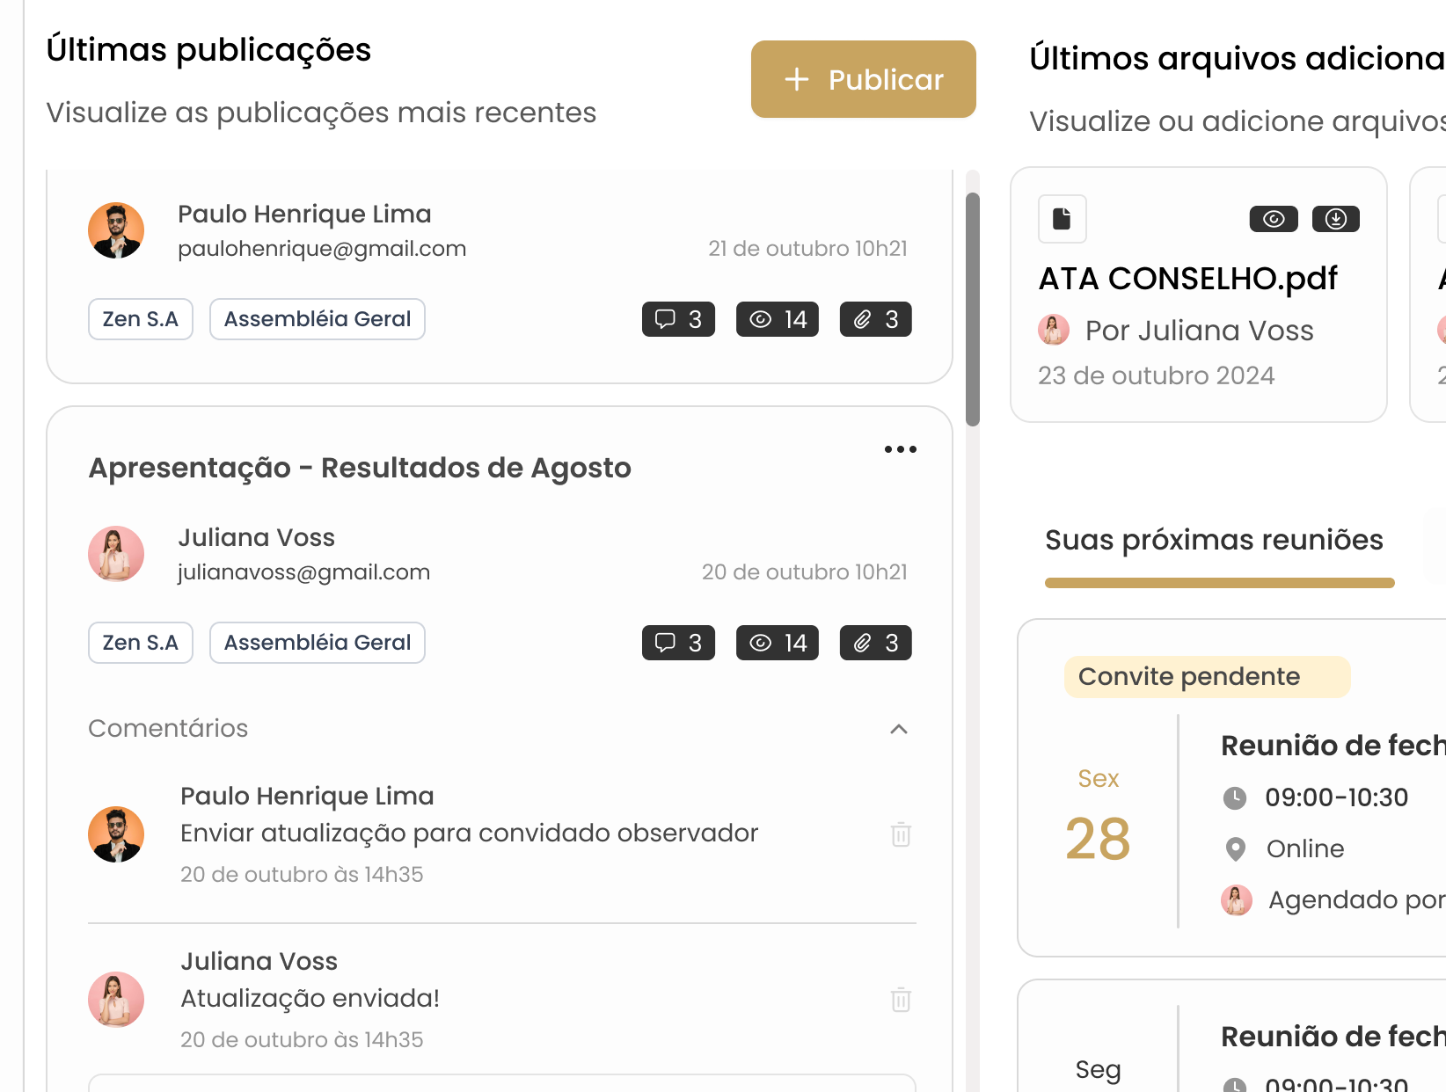Select the Suas próximas reuniões tab
This screenshot has height=1092, width=1446.
pyautogui.click(x=1214, y=540)
